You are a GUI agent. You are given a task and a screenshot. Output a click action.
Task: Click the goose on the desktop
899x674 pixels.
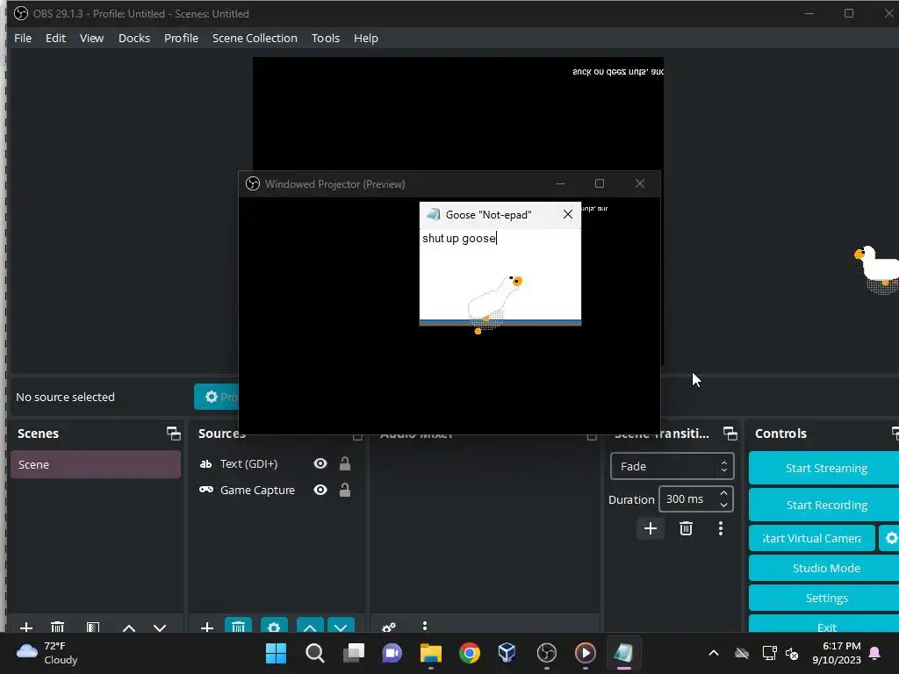(877, 269)
